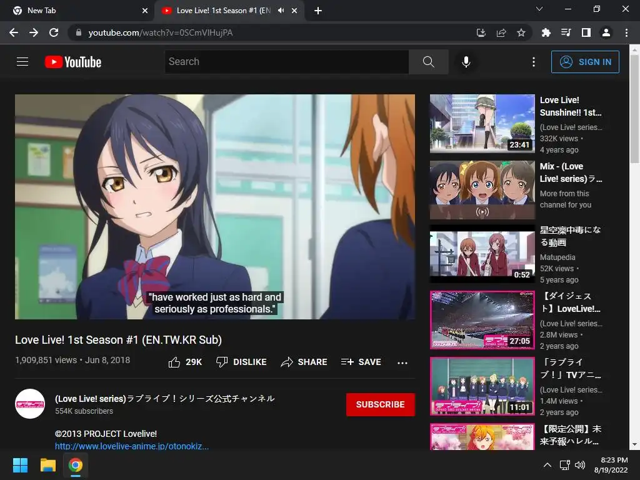Open the Mix - (Love Live! series) thumbnail

[x=482, y=190]
